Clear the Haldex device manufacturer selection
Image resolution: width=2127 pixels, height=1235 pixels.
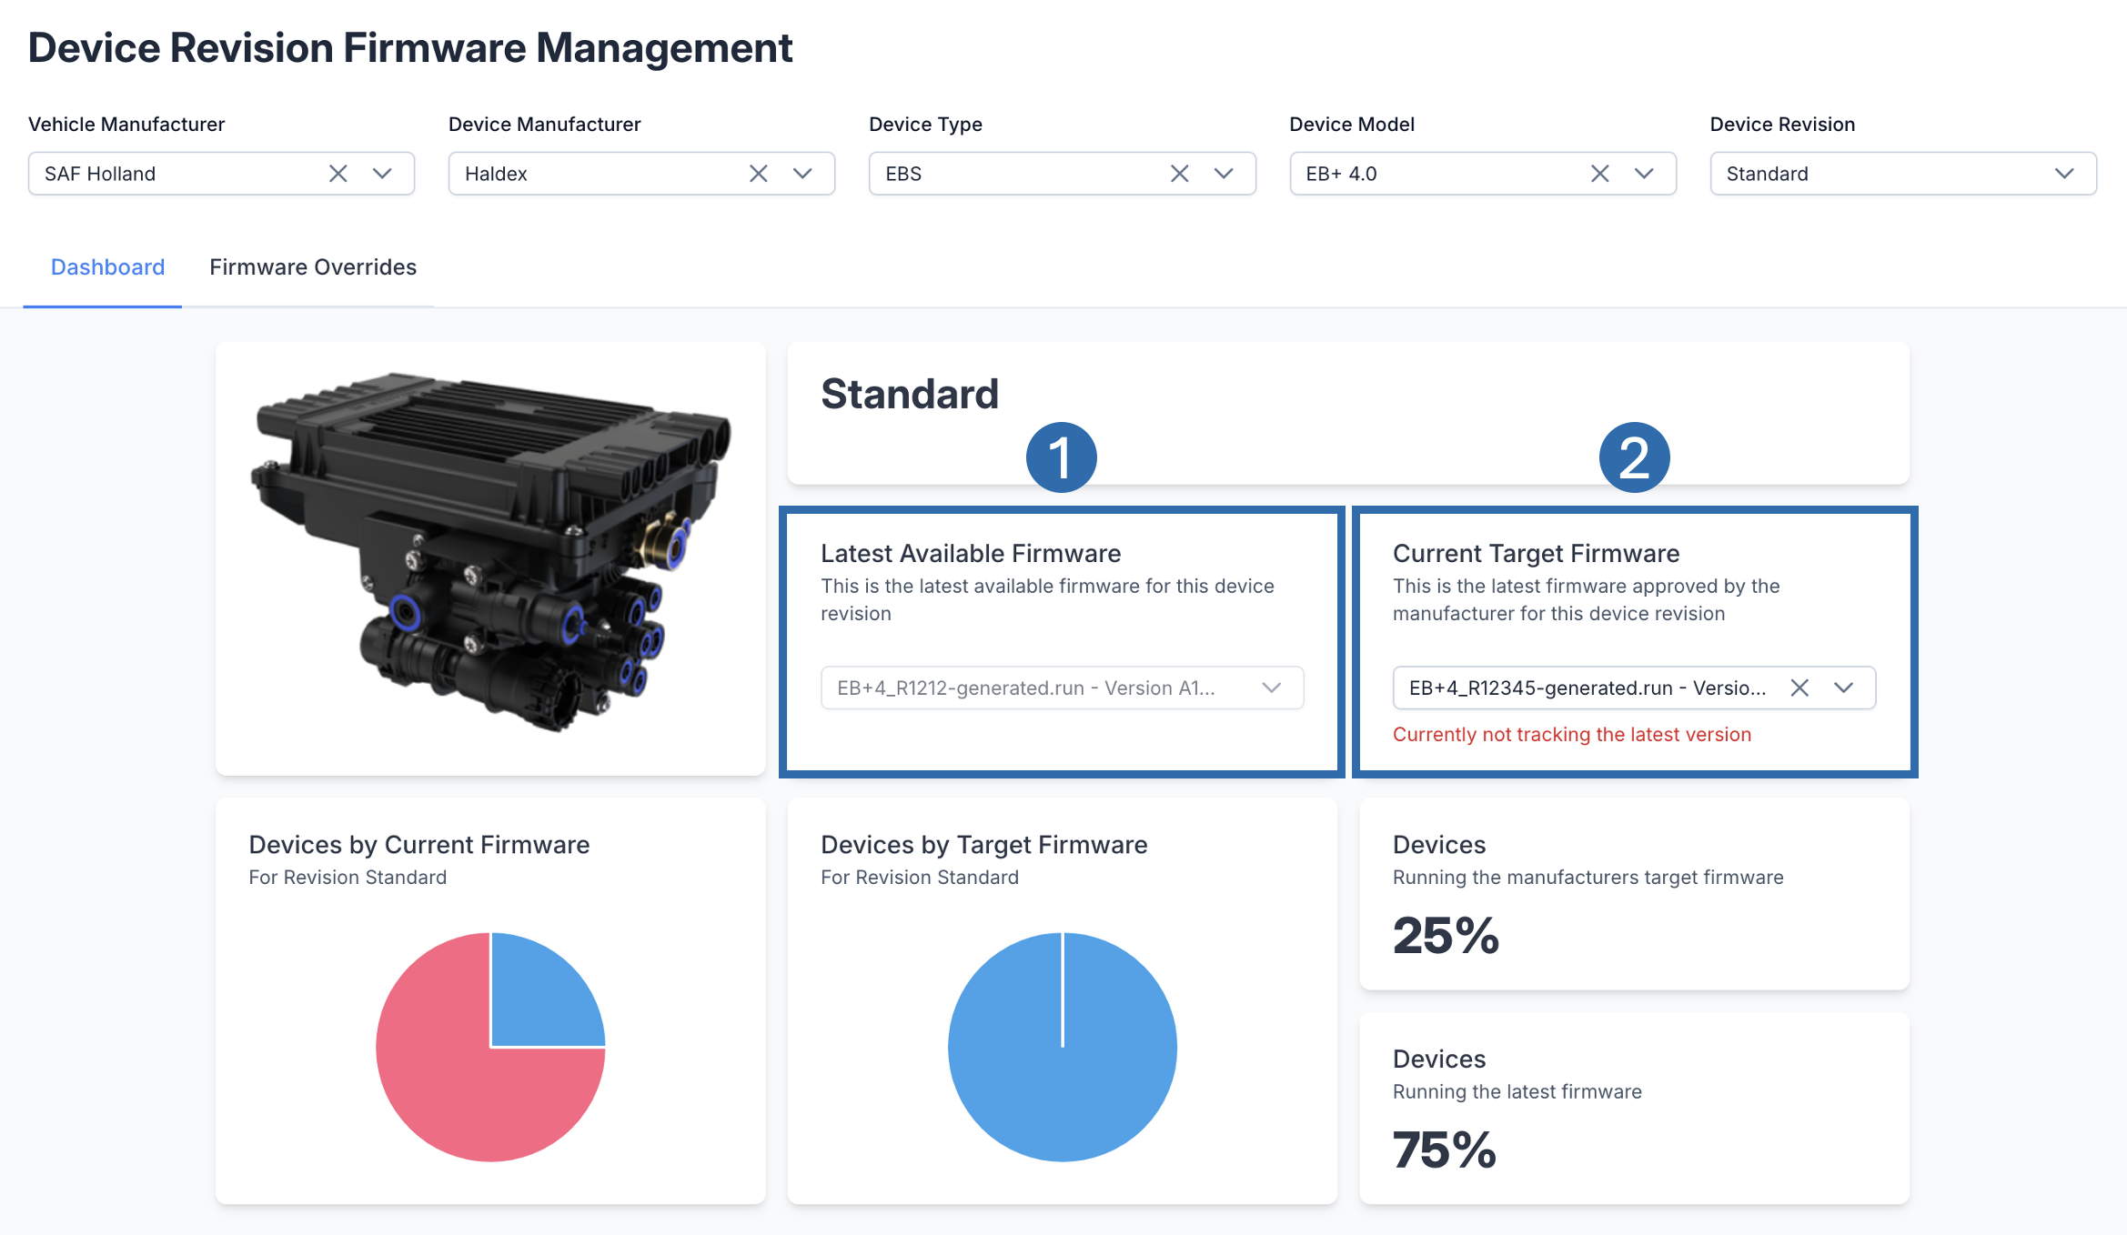coord(758,174)
